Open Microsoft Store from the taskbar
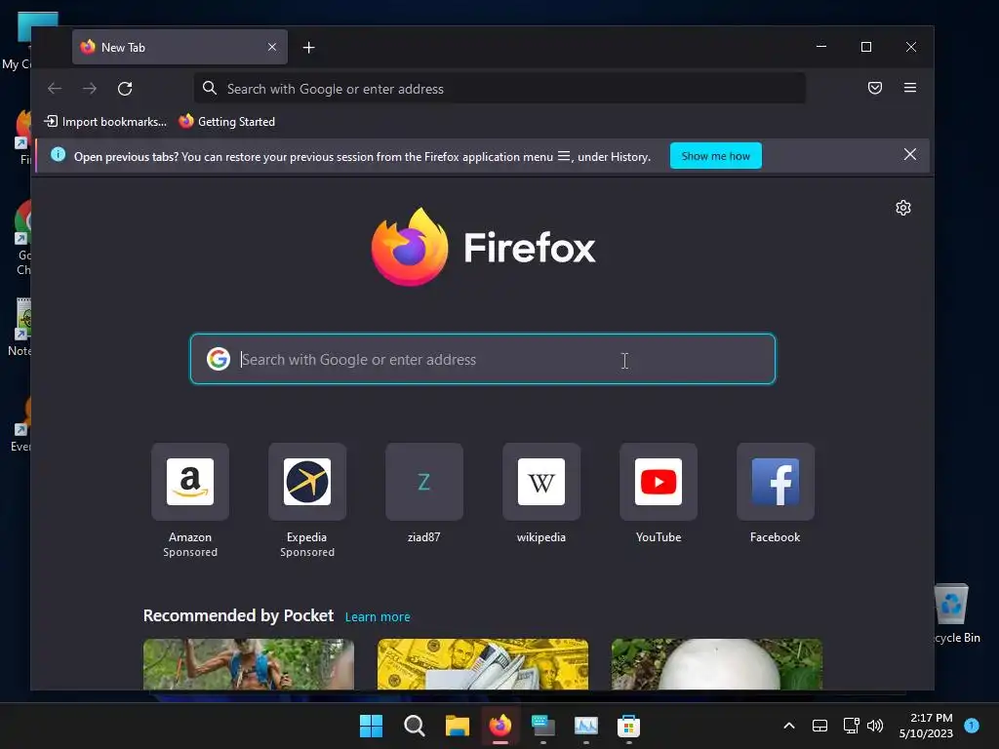The height and width of the screenshot is (749, 999). pyautogui.click(x=628, y=726)
